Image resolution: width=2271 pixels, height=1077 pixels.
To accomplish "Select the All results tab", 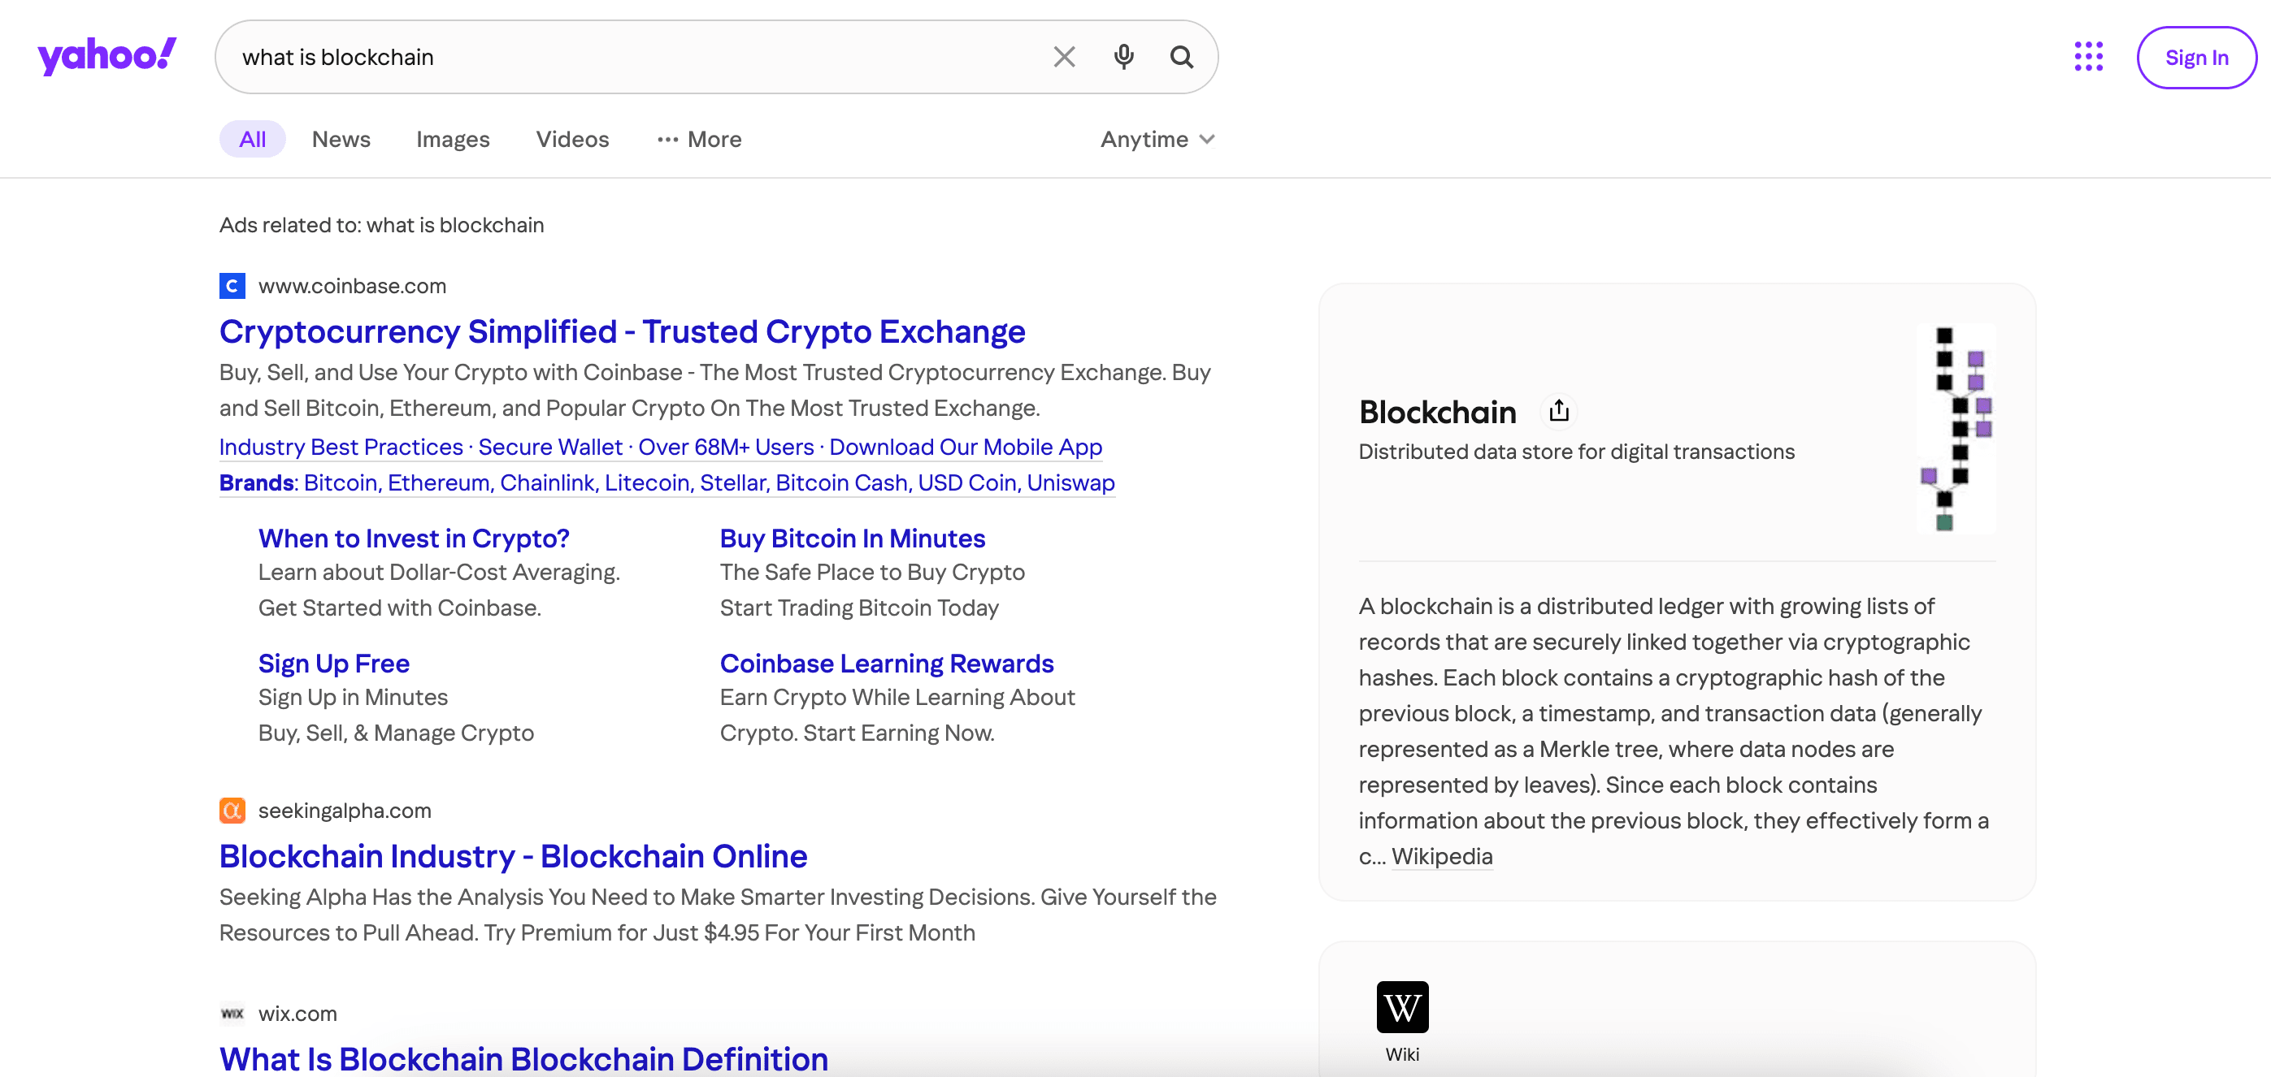I will coord(254,139).
